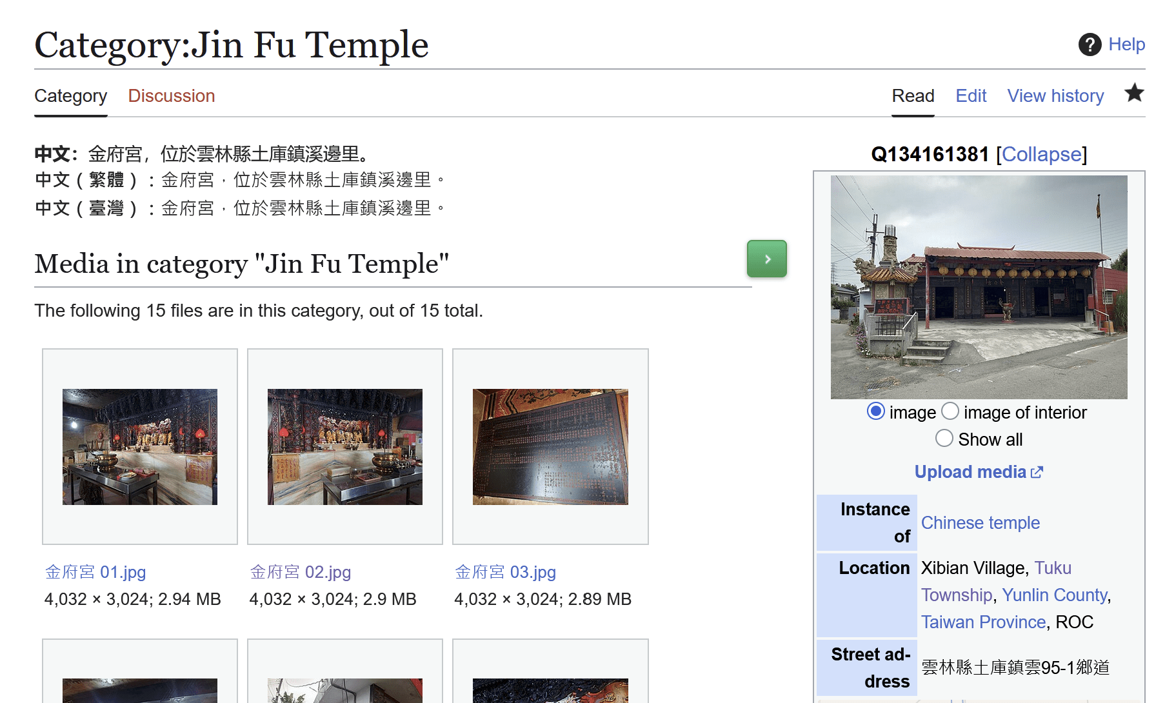
Task: Click the 金府宮 01.jpg thumbnail image
Action: (140, 447)
